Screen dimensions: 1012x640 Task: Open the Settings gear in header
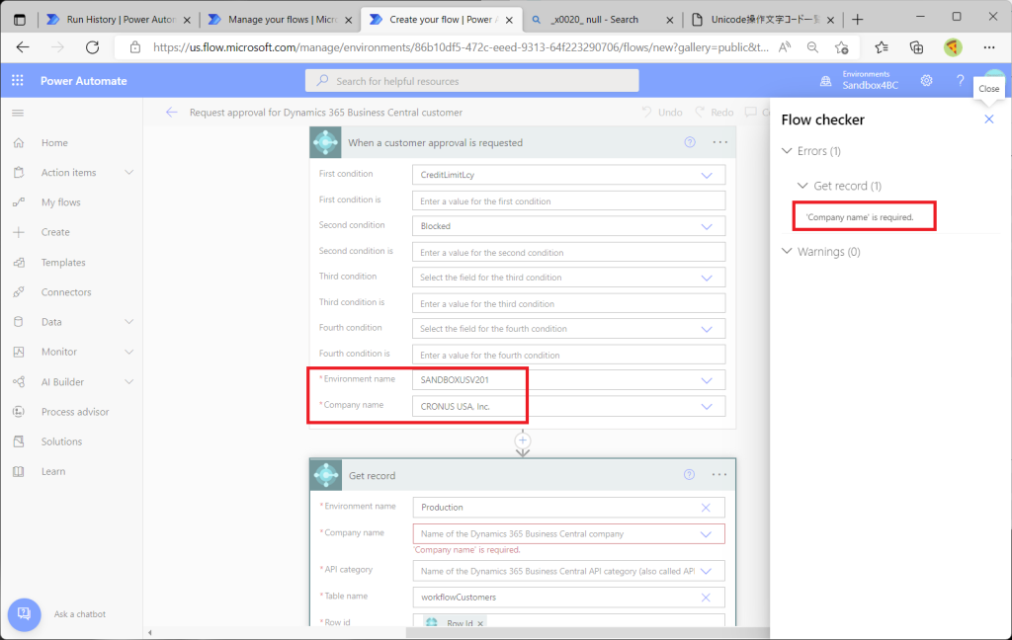[926, 81]
